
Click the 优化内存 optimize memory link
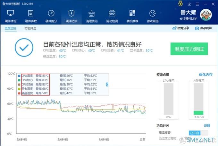point(205,75)
